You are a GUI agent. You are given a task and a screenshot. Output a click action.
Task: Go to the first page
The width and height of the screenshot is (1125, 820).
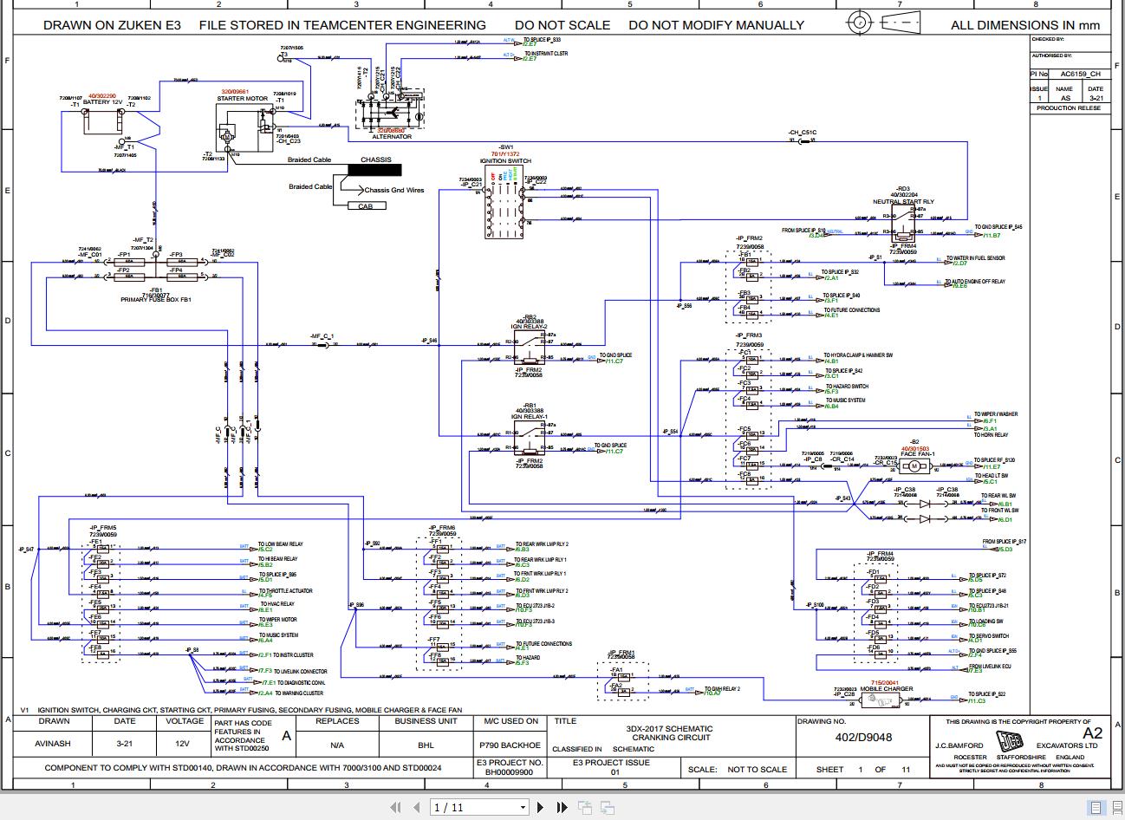tap(397, 807)
